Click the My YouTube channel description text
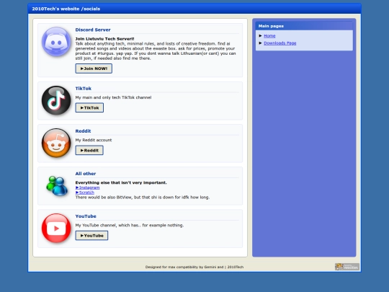Viewport: 389px width, 292px height. pos(130,225)
